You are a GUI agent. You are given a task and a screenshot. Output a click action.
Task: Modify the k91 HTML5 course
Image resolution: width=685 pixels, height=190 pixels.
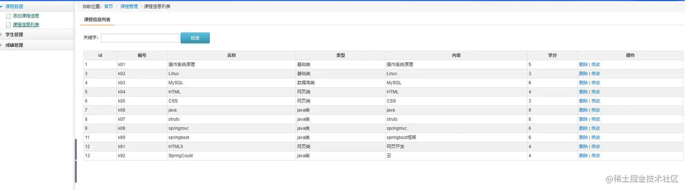pyautogui.click(x=596, y=147)
